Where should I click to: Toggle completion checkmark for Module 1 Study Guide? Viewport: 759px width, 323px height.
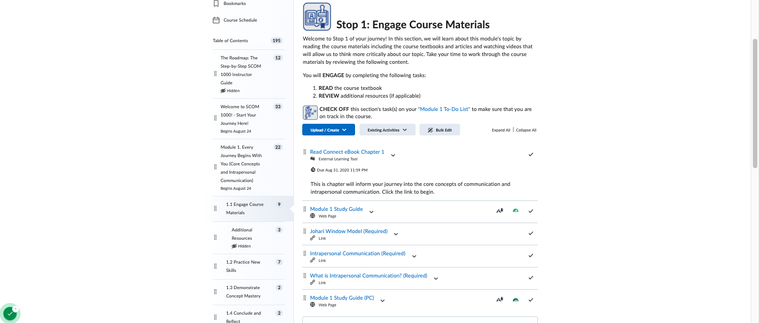pos(531,211)
